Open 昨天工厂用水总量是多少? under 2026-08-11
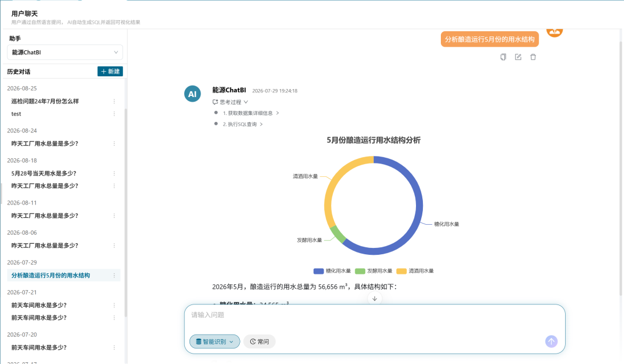Image resolution: width=624 pixels, height=364 pixels. tap(44, 216)
